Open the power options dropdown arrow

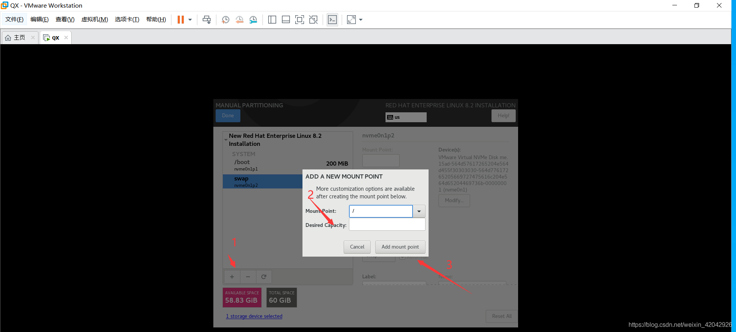(190, 20)
